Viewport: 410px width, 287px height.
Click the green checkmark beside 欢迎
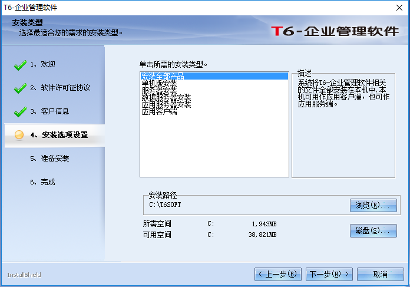(x=20, y=64)
